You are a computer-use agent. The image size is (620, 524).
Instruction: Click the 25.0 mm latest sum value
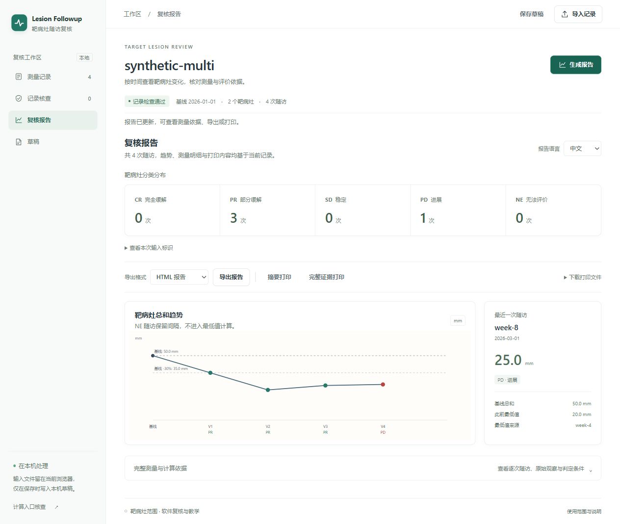(x=514, y=360)
